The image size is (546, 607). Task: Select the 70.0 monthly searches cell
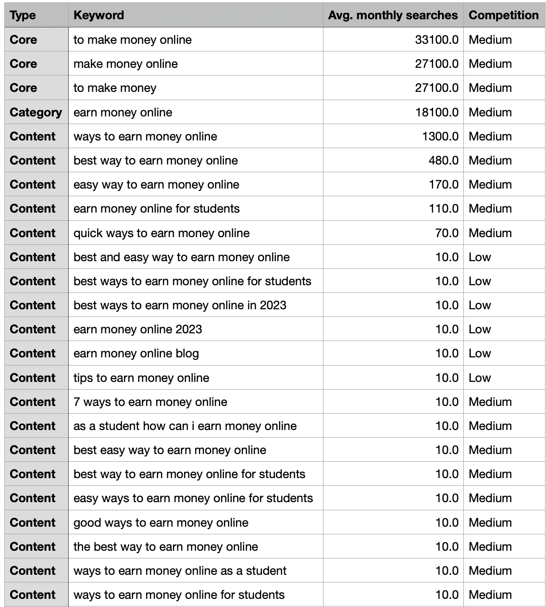[447, 233]
